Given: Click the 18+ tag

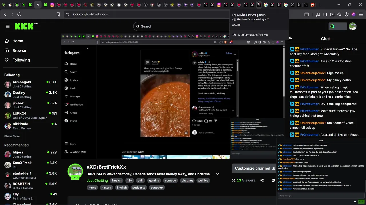Looking at the screenshot, I should (130, 181).
